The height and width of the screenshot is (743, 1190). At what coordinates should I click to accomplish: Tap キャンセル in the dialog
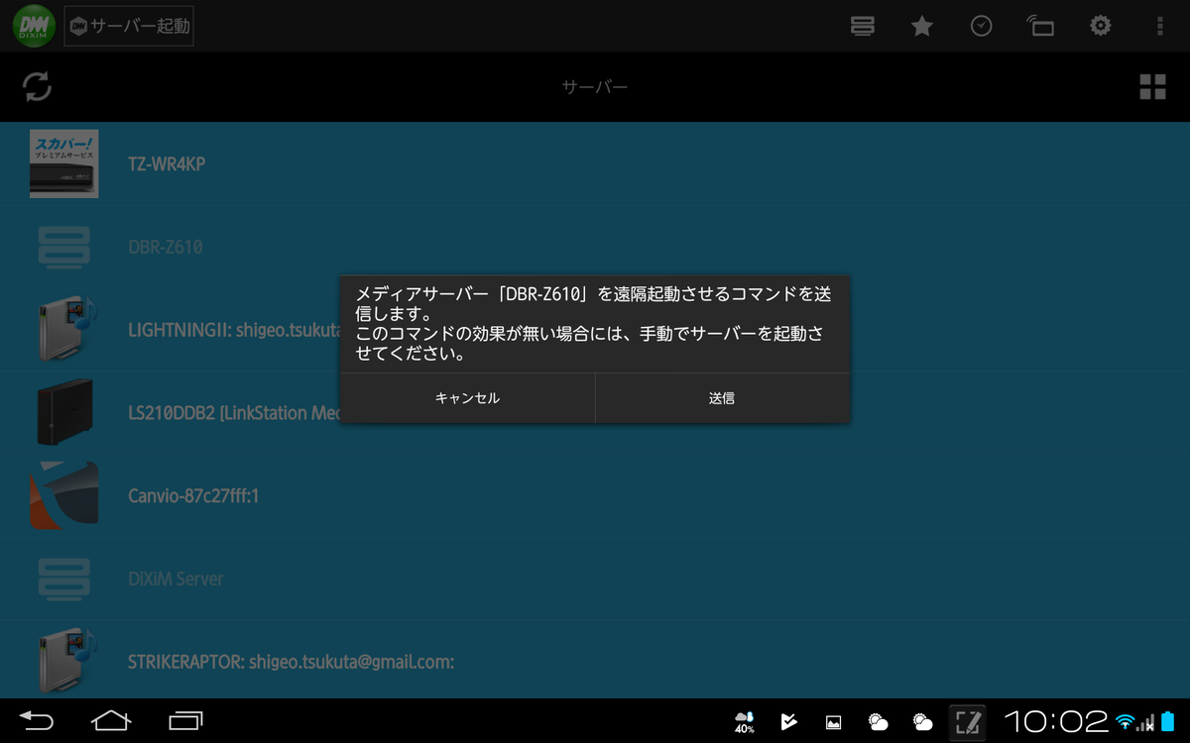467,398
